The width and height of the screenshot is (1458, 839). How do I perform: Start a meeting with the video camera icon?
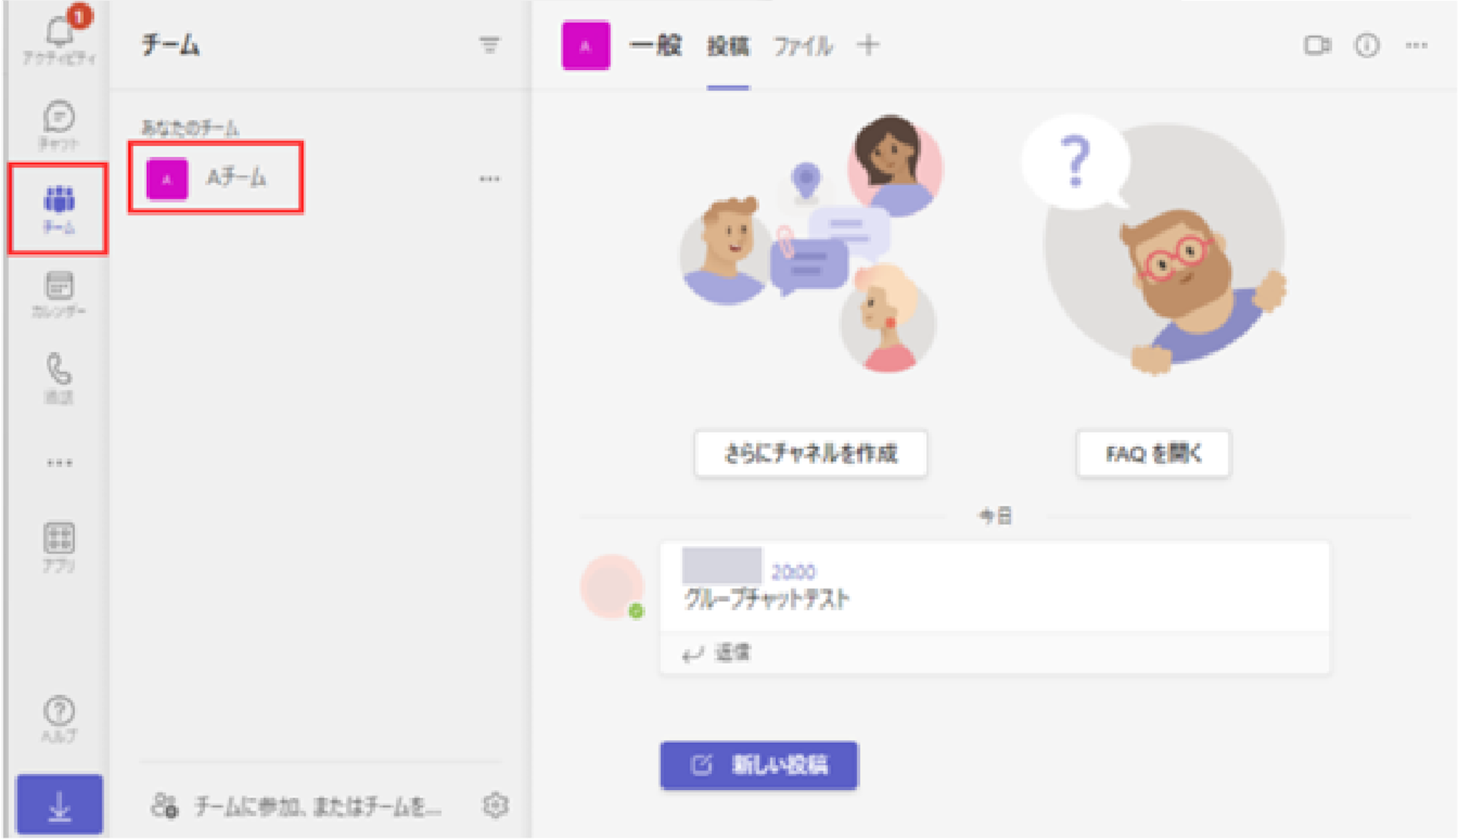(1317, 46)
